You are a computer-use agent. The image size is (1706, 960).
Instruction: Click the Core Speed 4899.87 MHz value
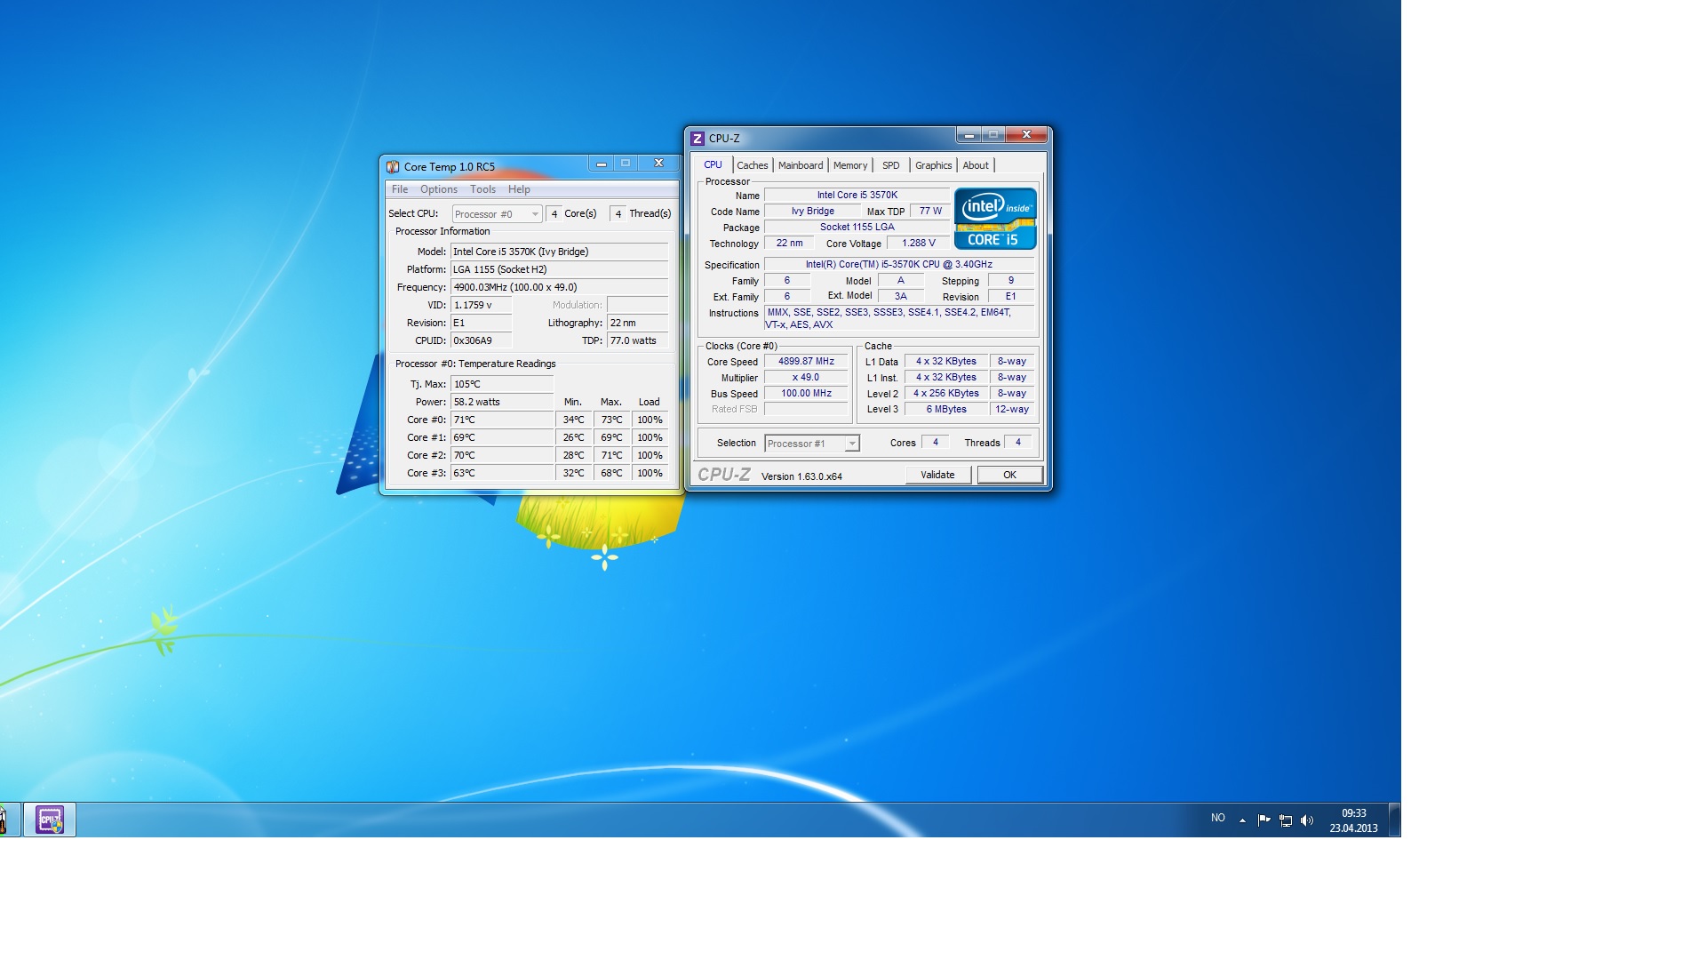806,362
